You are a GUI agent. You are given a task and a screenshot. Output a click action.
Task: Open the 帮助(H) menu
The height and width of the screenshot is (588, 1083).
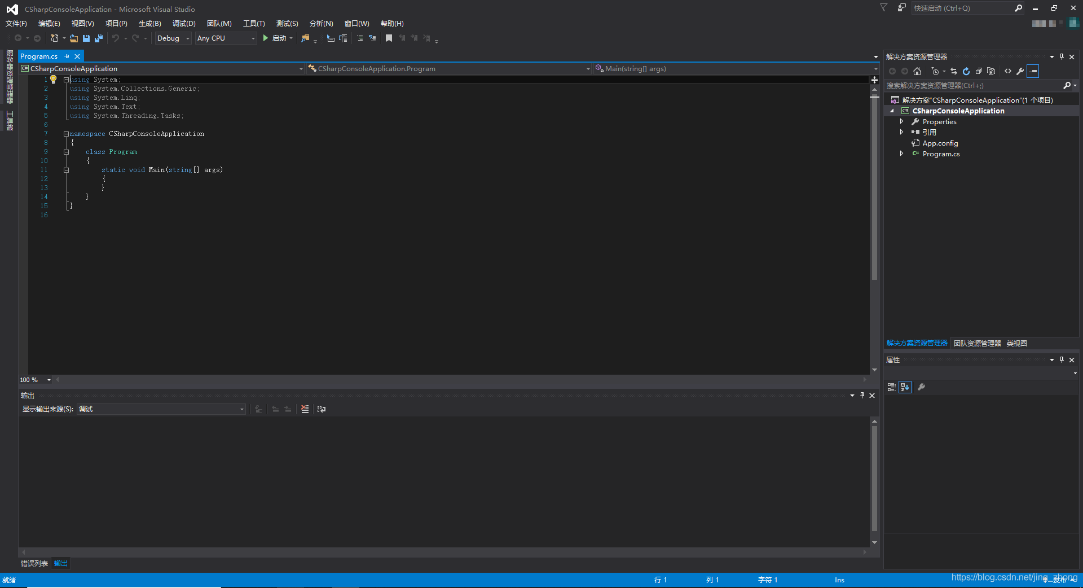point(392,24)
